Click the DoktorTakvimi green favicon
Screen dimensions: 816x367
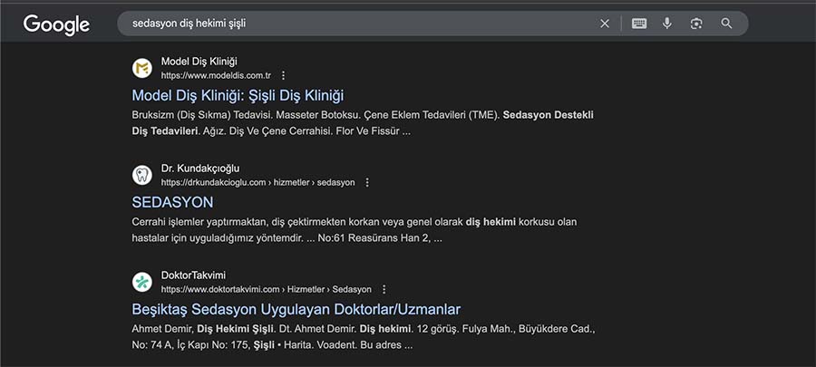pyautogui.click(x=142, y=282)
